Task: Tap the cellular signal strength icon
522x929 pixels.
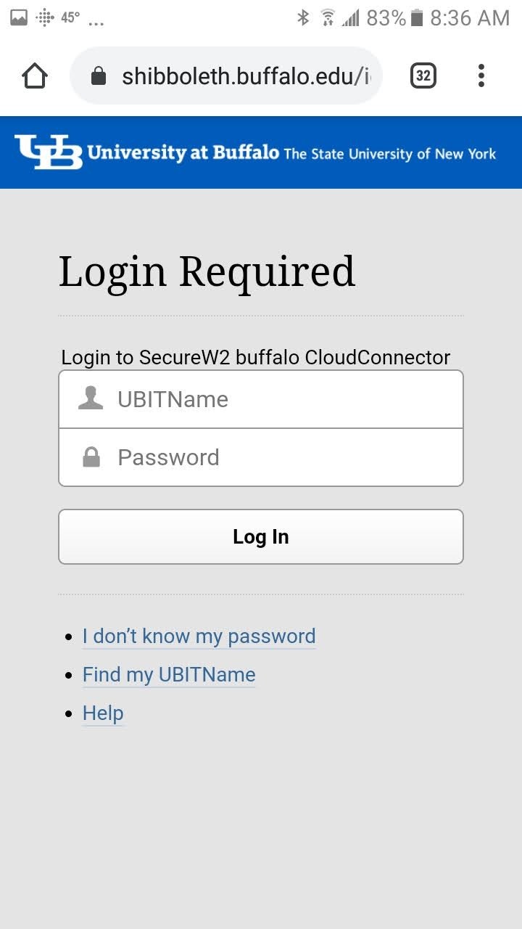Action: 351,18
